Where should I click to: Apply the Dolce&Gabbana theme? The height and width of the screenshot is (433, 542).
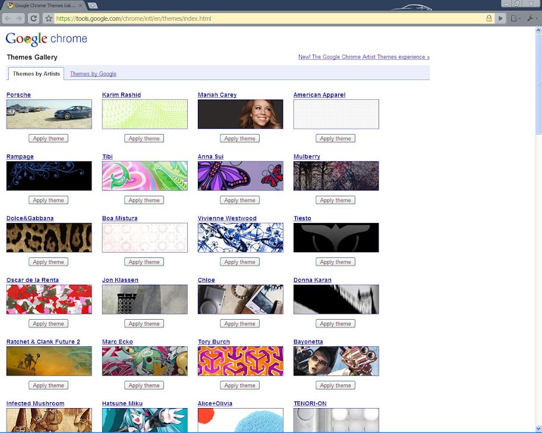[x=48, y=262]
